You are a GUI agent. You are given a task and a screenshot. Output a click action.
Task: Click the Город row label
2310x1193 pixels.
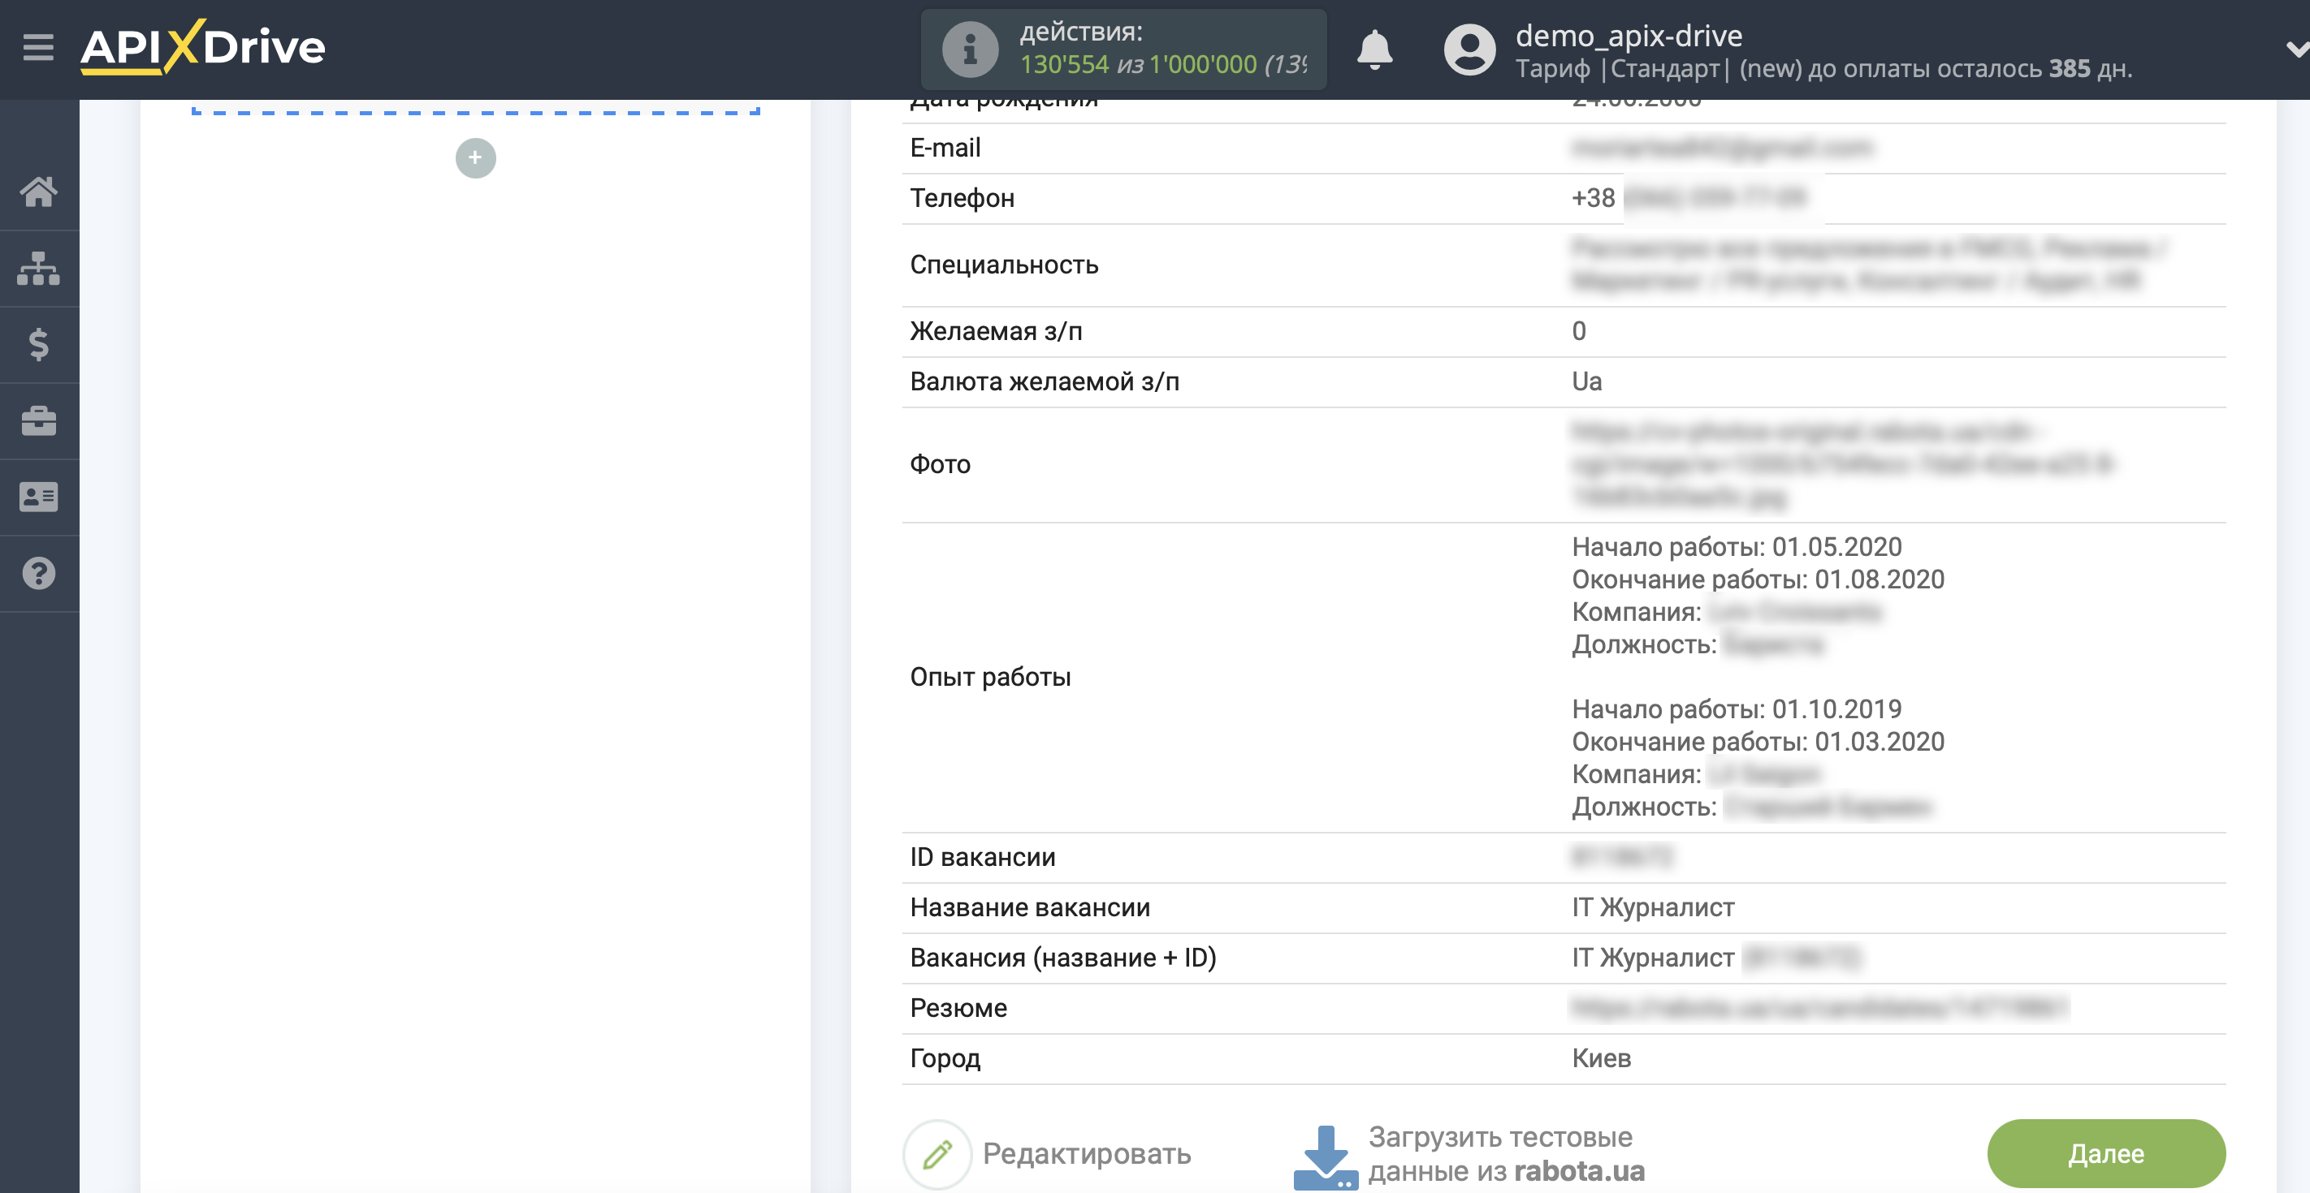click(x=945, y=1057)
